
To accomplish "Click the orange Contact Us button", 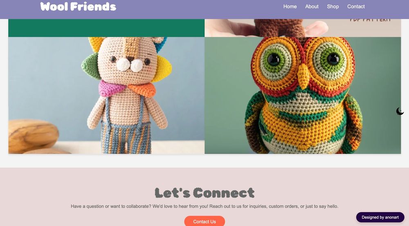I will coord(204,221).
